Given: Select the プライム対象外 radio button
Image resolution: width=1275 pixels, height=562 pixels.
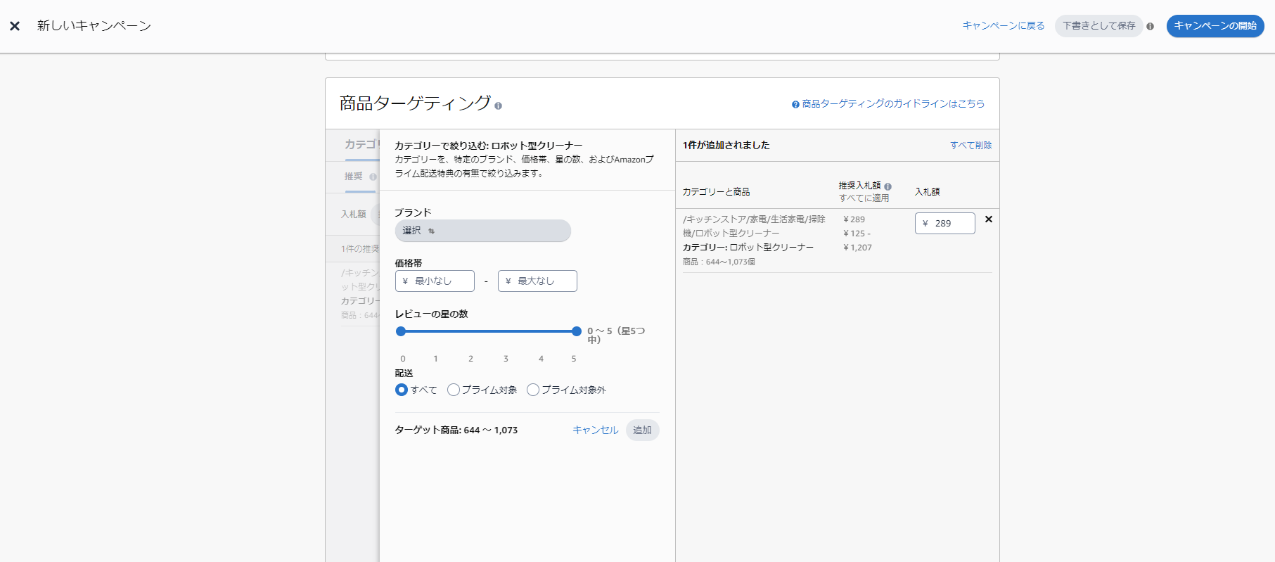Looking at the screenshot, I should pos(533,390).
